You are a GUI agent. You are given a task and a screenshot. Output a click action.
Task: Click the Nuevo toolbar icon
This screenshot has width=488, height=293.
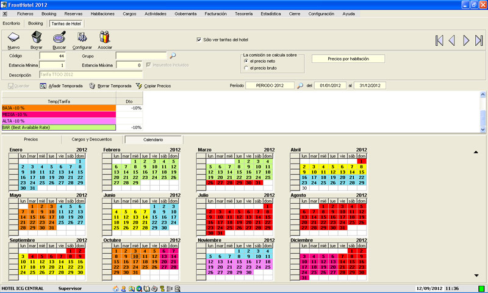(x=13, y=40)
